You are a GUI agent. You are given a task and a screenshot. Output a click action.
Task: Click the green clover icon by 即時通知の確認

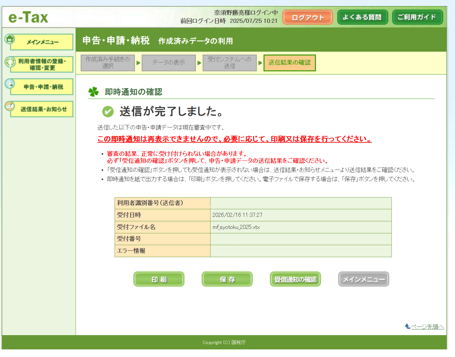pos(93,92)
